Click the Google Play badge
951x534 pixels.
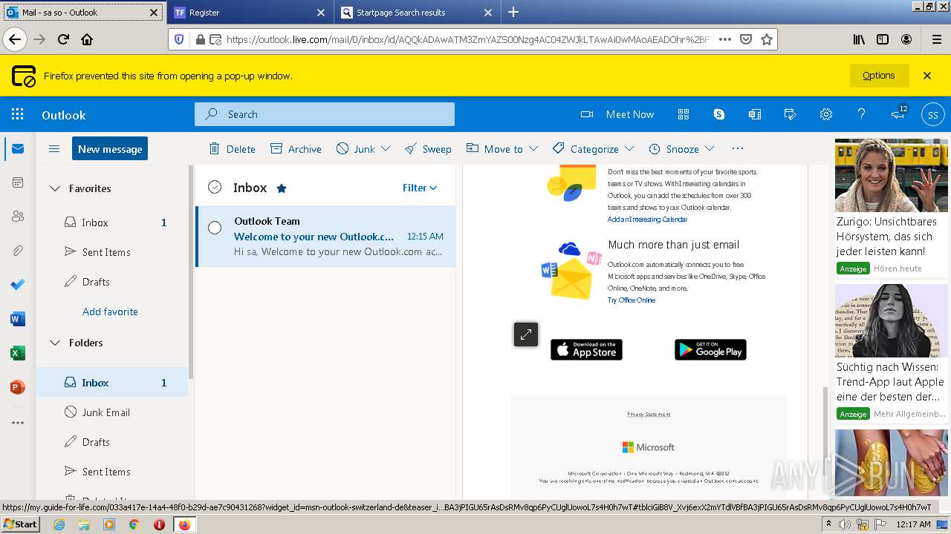tap(710, 349)
